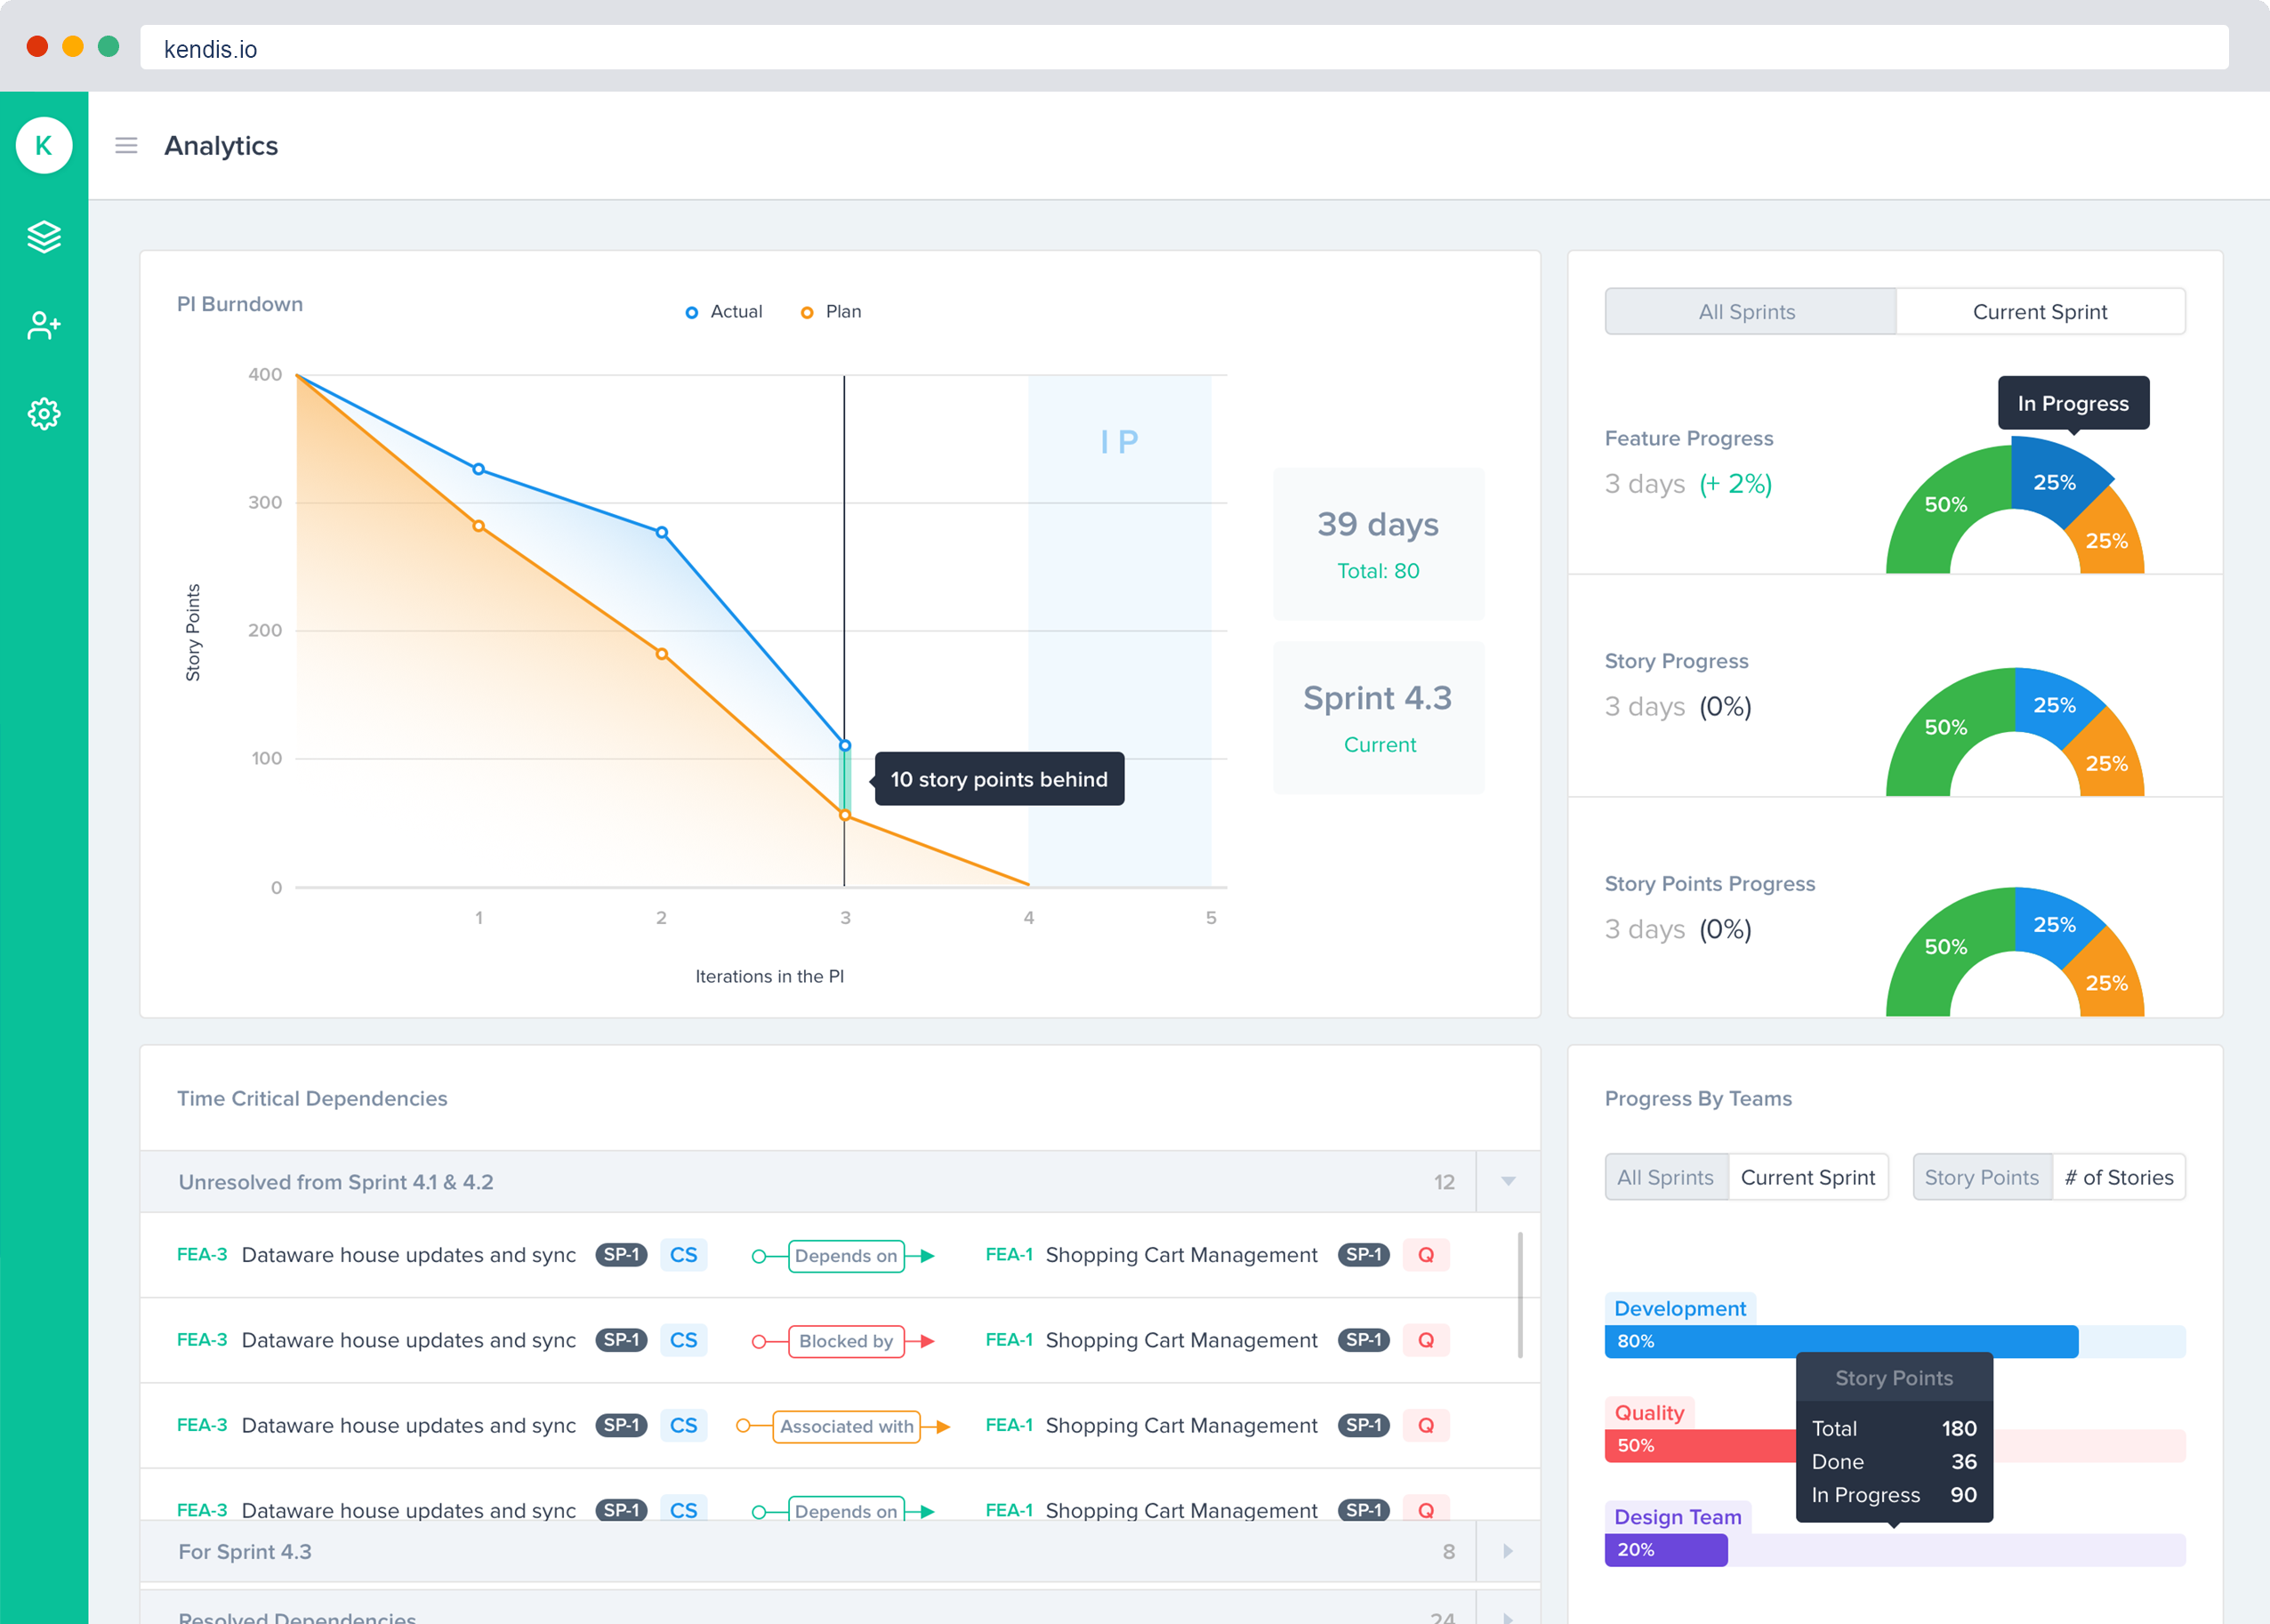Click the Quality 50% progress bar
2270x1624 pixels.
tap(1700, 1446)
